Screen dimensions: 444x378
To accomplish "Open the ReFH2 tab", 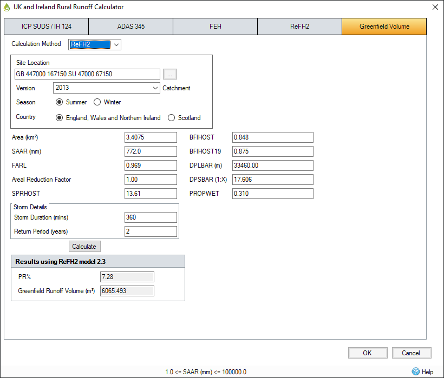I will click(x=299, y=26).
